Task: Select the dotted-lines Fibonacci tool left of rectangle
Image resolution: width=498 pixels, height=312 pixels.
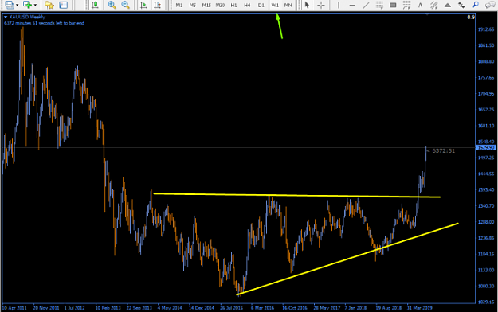Action: pyautogui.click(x=379, y=5)
